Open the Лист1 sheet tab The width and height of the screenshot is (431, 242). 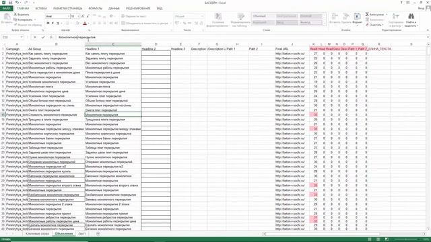click(x=82, y=234)
